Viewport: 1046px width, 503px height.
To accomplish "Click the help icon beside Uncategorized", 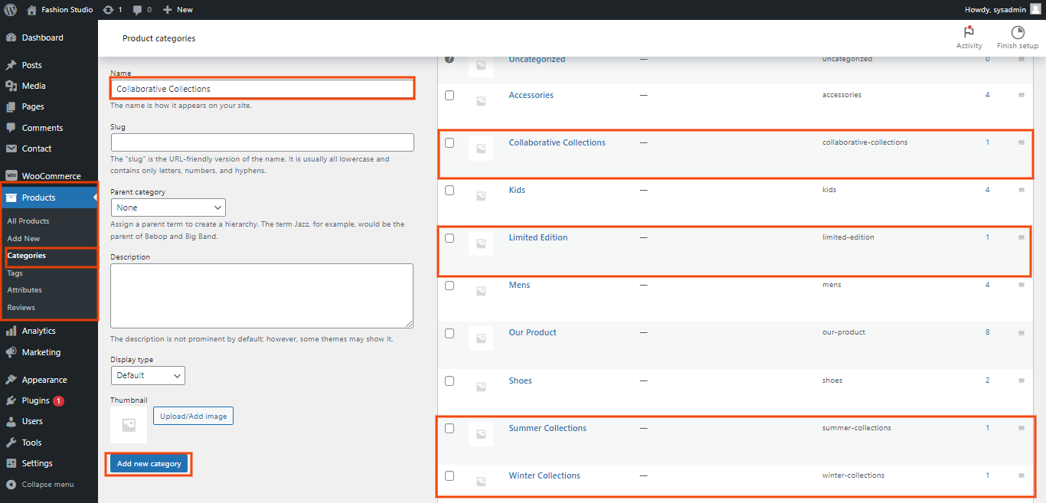I will click(449, 59).
